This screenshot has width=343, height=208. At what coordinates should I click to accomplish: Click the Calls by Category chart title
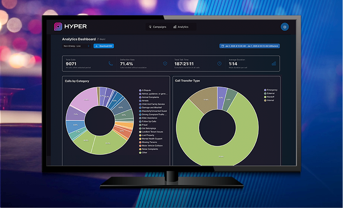pyautogui.click(x=77, y=81)
